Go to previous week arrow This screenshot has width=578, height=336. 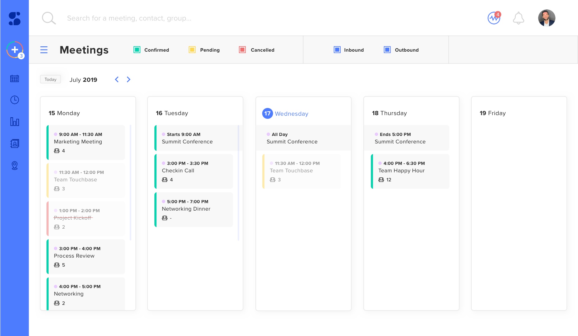[x=117, y=79]
